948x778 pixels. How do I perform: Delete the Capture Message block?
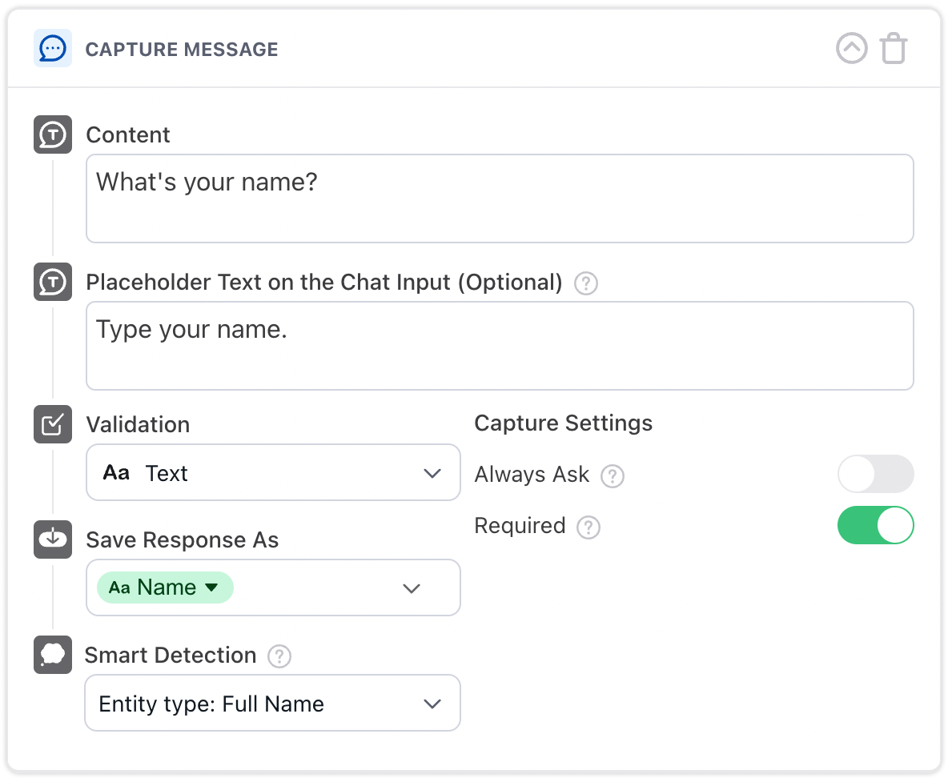click(x=894, y=49)
